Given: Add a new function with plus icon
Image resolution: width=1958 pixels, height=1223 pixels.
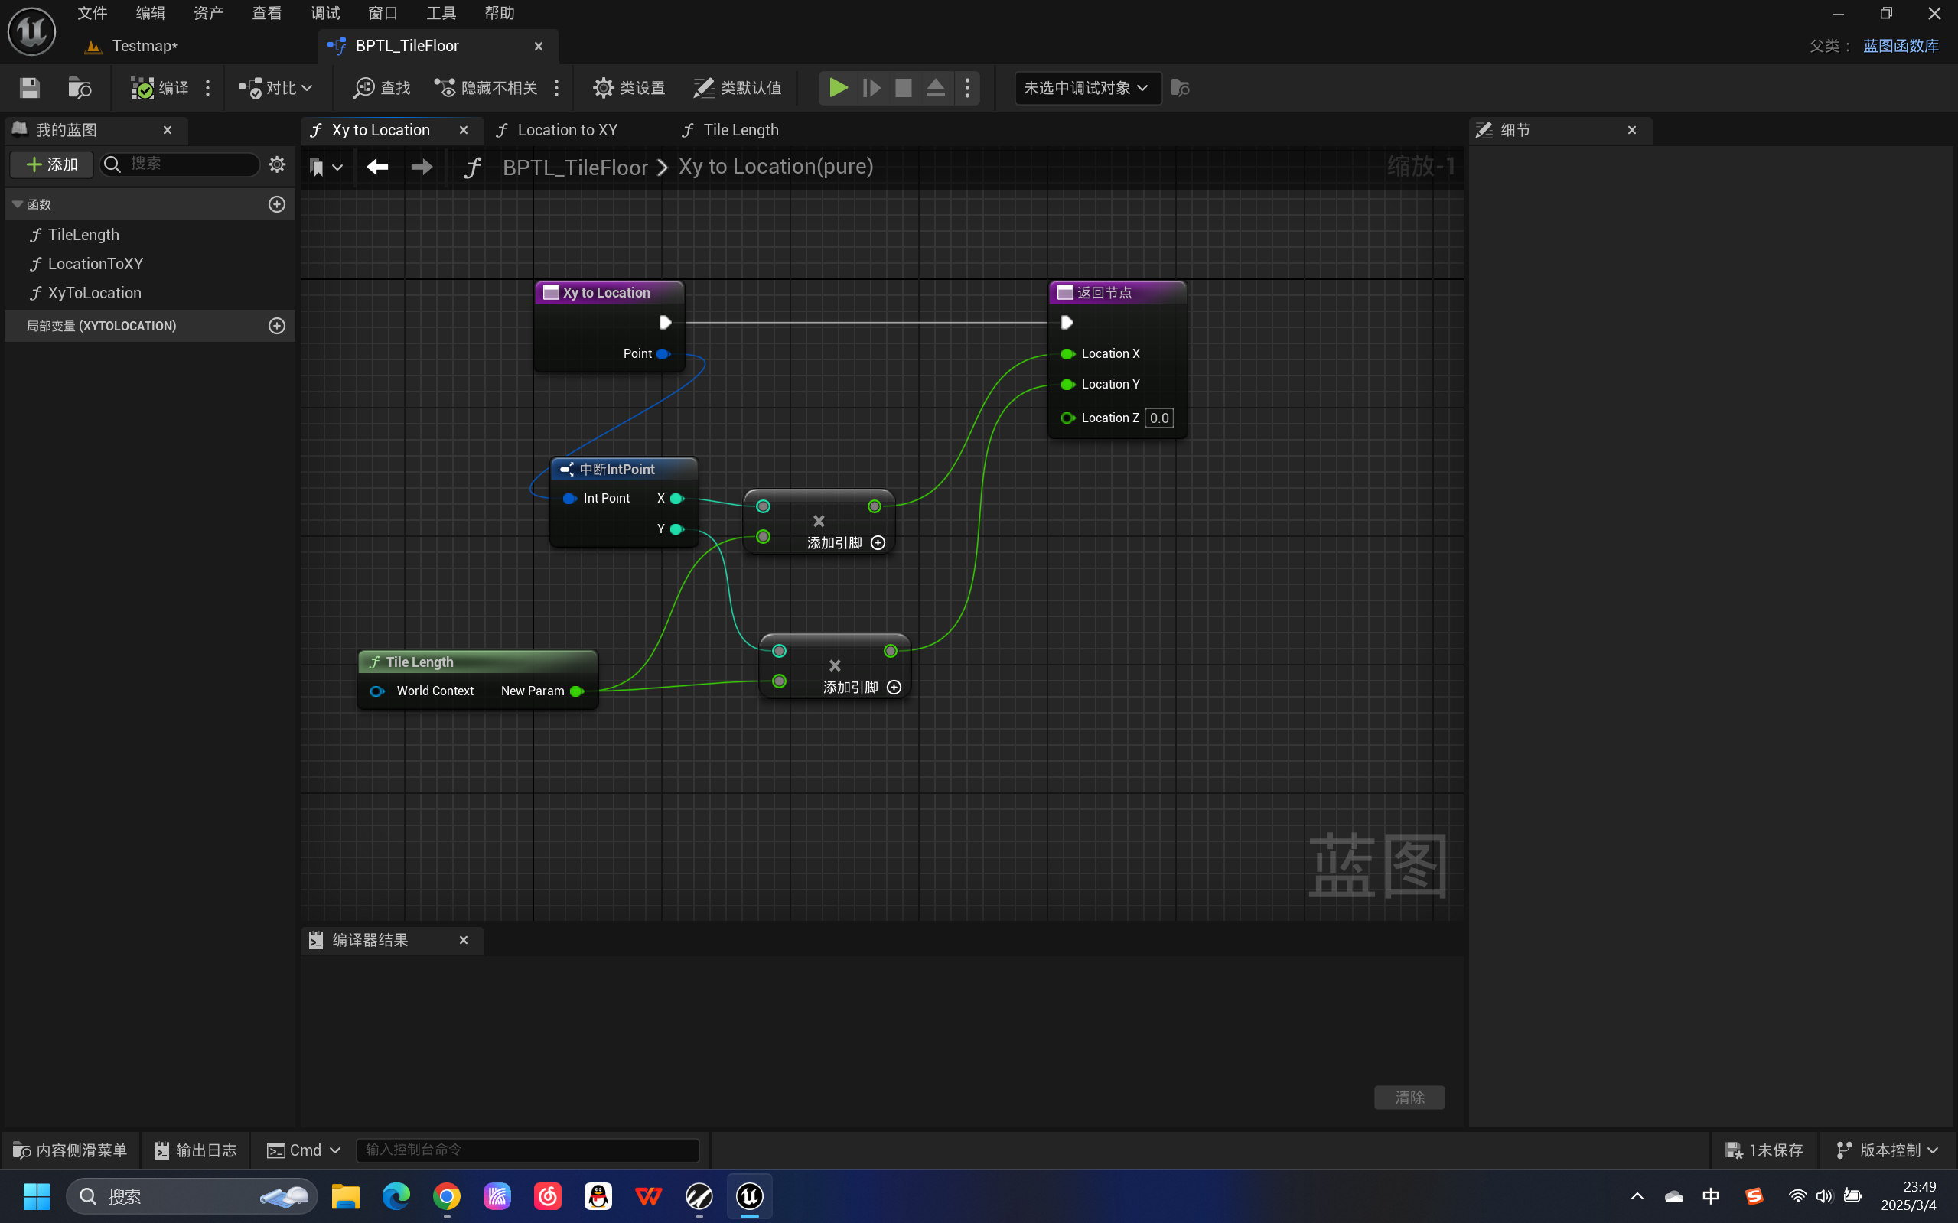Looking at the screenshot, I should coord(277,205).
